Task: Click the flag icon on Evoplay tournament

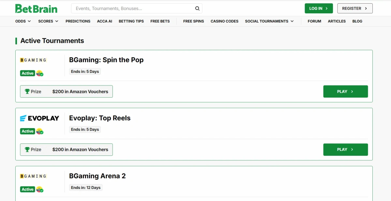Action: pos(40,131)
